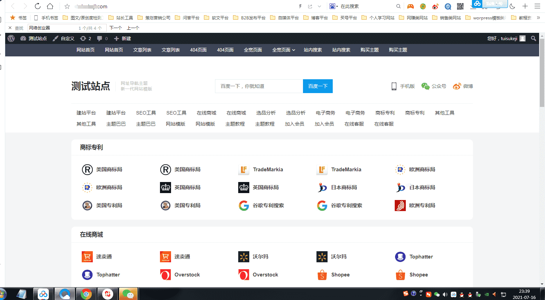Open Tophatter in the 速卖通 row

click(x=414, y=257)
